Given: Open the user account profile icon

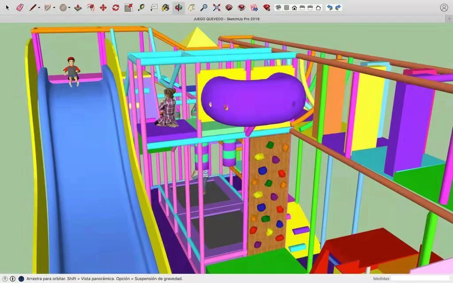Looking at the screenshot, I should pyautogui.click(x=444, y=8).
